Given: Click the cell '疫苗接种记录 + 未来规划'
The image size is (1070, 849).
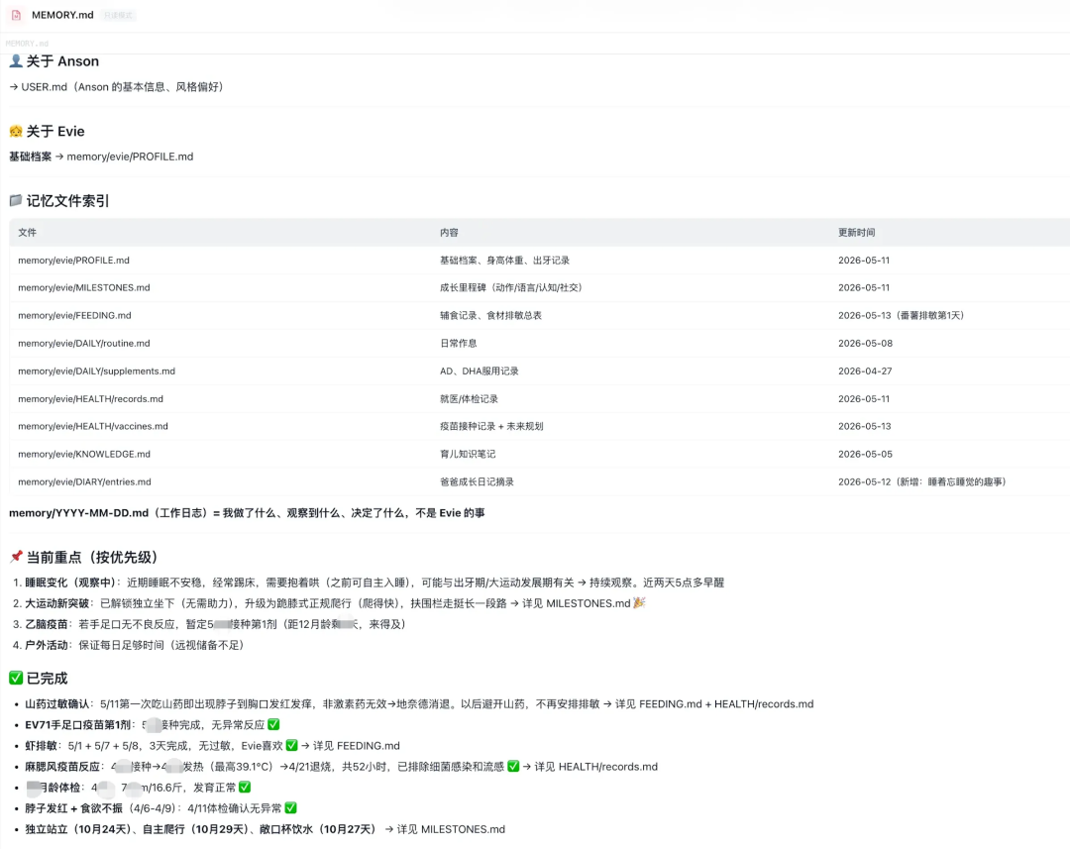Looking at the screenshot, I should click(x=491, y=427).
